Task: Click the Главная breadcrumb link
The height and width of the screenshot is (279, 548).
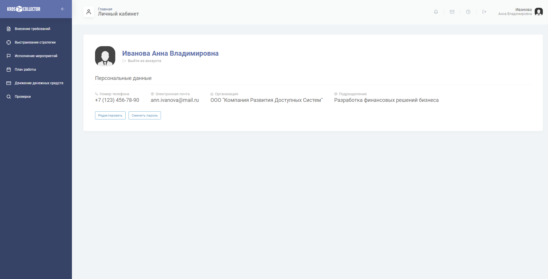Action: pos(105,9)
